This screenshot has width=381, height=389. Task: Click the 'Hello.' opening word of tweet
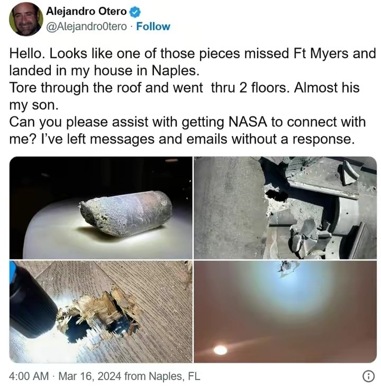point(26,53)
